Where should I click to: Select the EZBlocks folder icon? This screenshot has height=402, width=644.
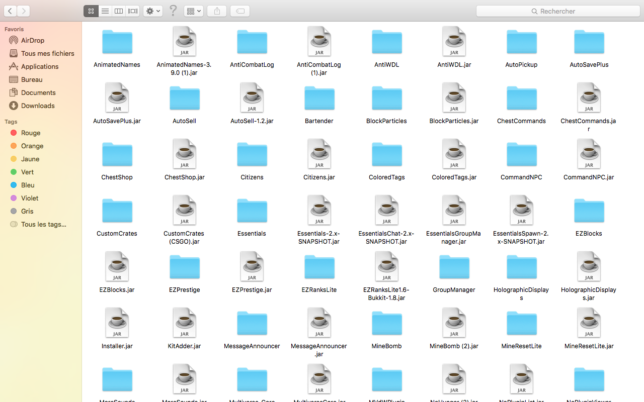[589, 211]
